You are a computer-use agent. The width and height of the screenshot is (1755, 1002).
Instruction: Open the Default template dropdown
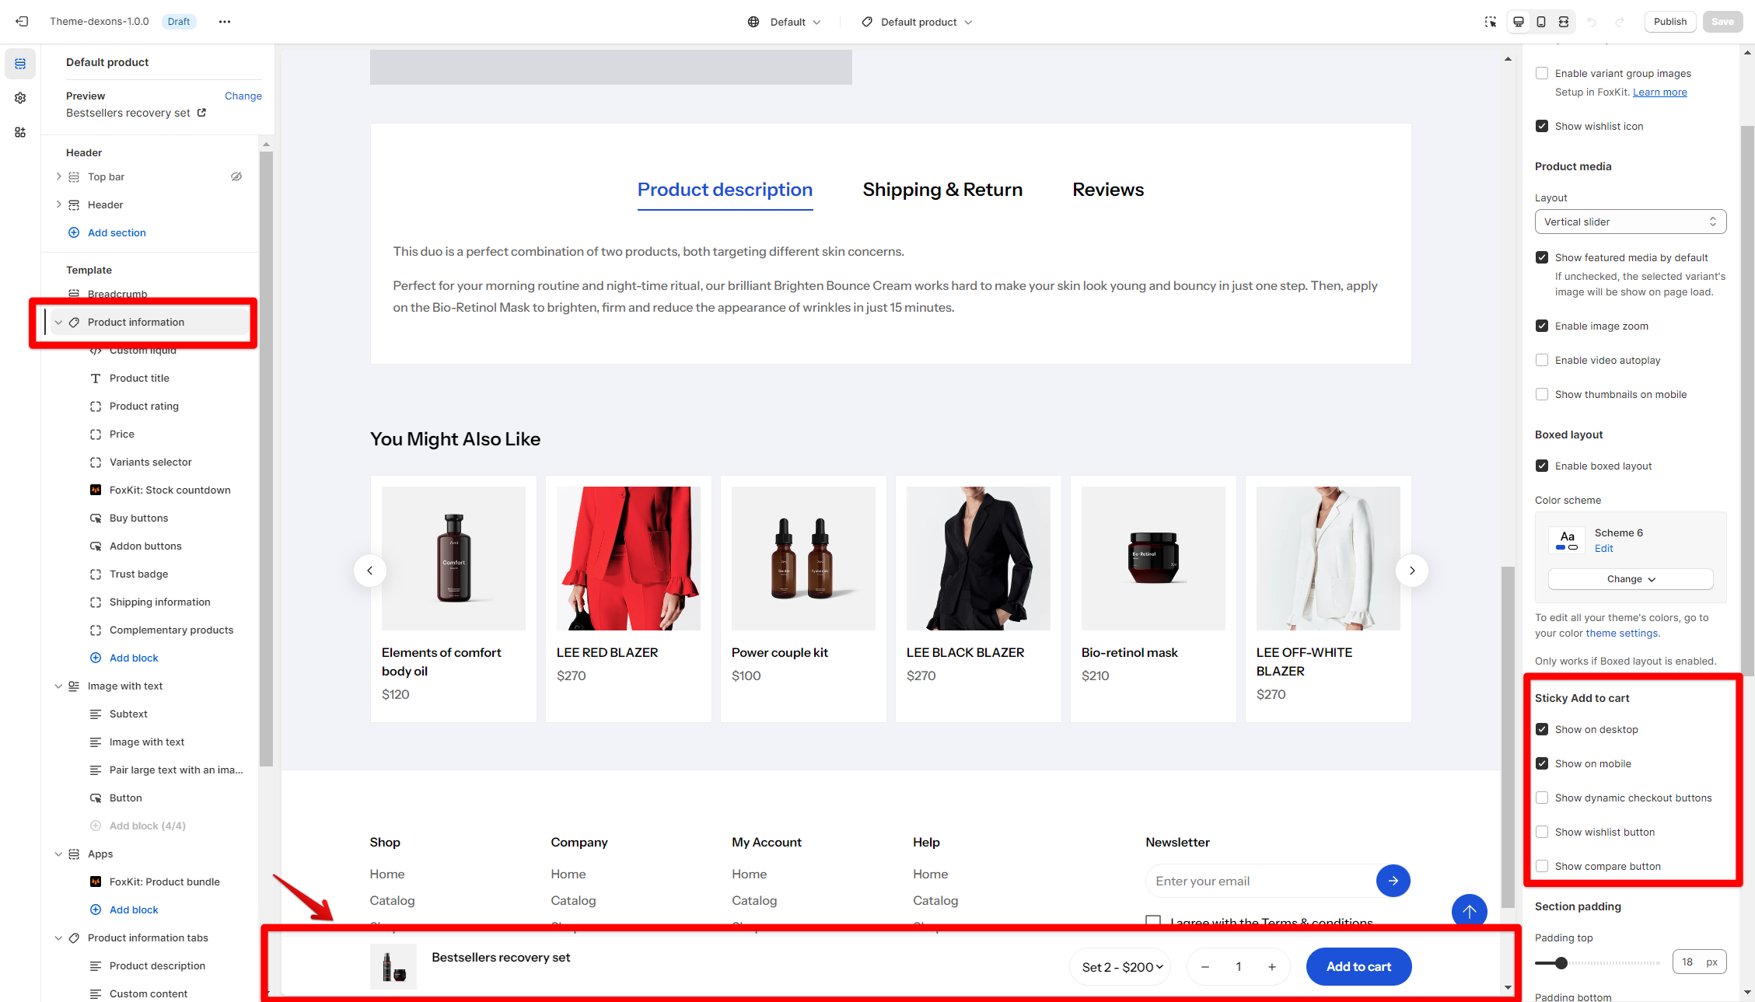tap(785, 22)
